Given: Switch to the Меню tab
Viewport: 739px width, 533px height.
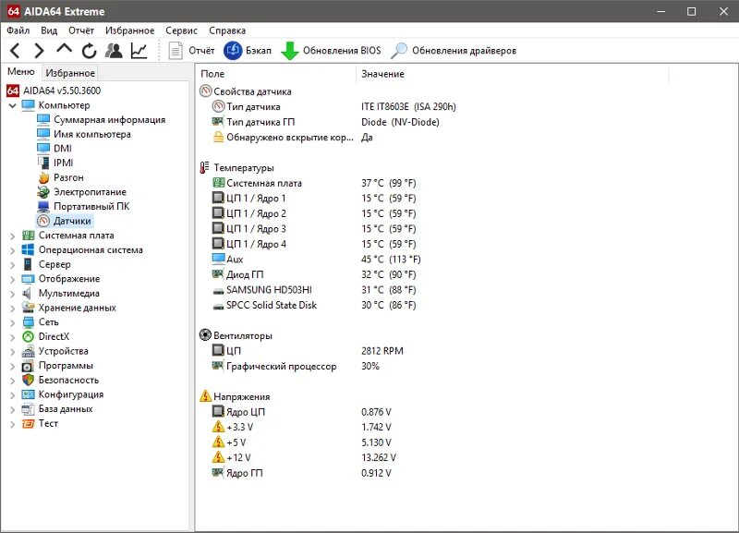Looking at the screenshot, I should (21, 72).
